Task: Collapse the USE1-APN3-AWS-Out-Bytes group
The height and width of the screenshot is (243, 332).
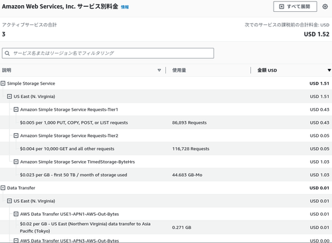Action: (16, 240)
